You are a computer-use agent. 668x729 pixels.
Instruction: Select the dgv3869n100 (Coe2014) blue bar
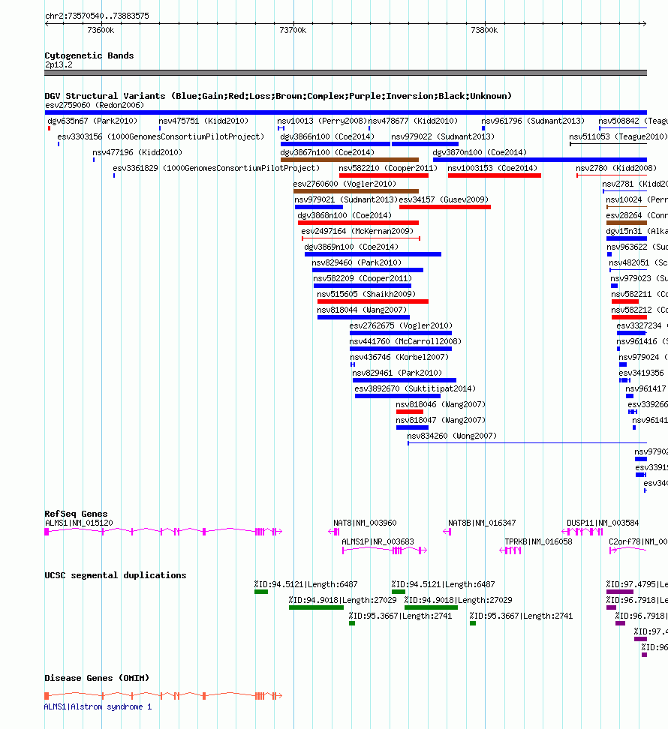[372, 255]
